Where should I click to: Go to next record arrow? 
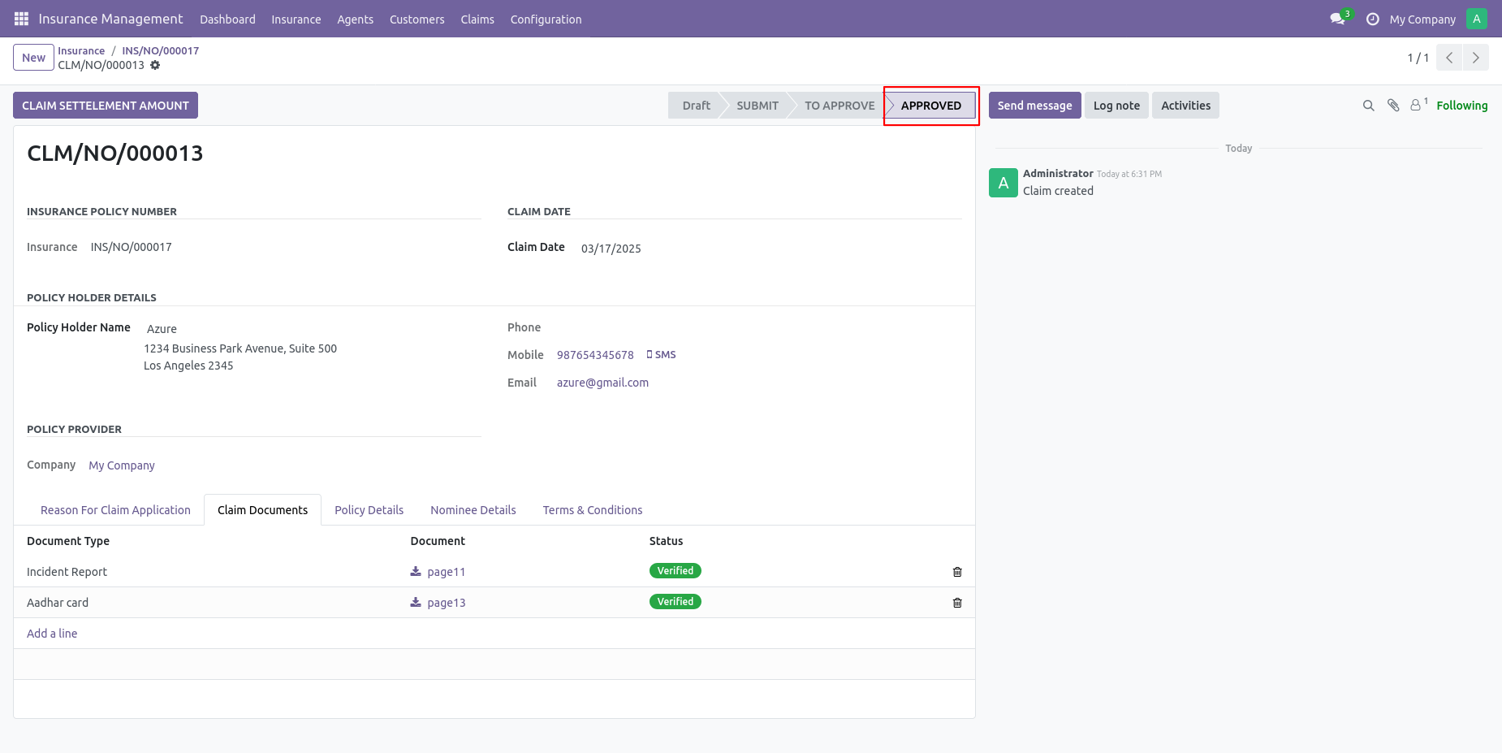coord(1475,58)
